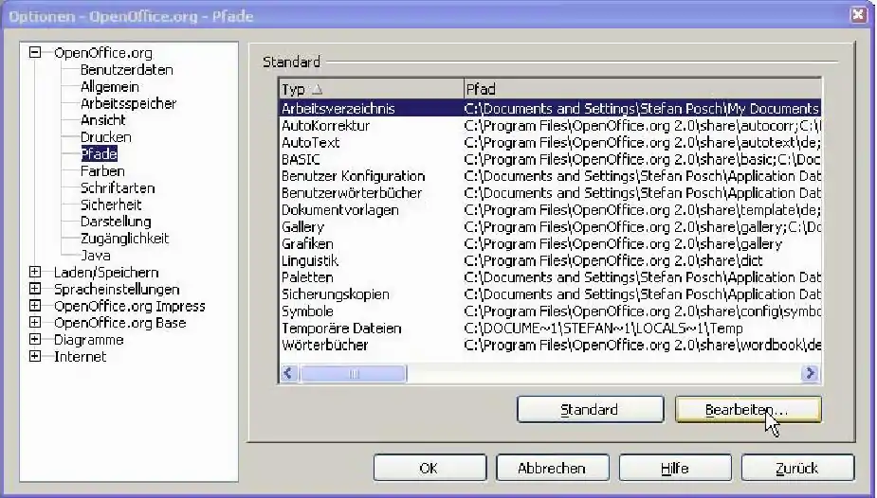Select the BASIC path entry
Viewport: 877px width, 498px height.
(550, 159)
